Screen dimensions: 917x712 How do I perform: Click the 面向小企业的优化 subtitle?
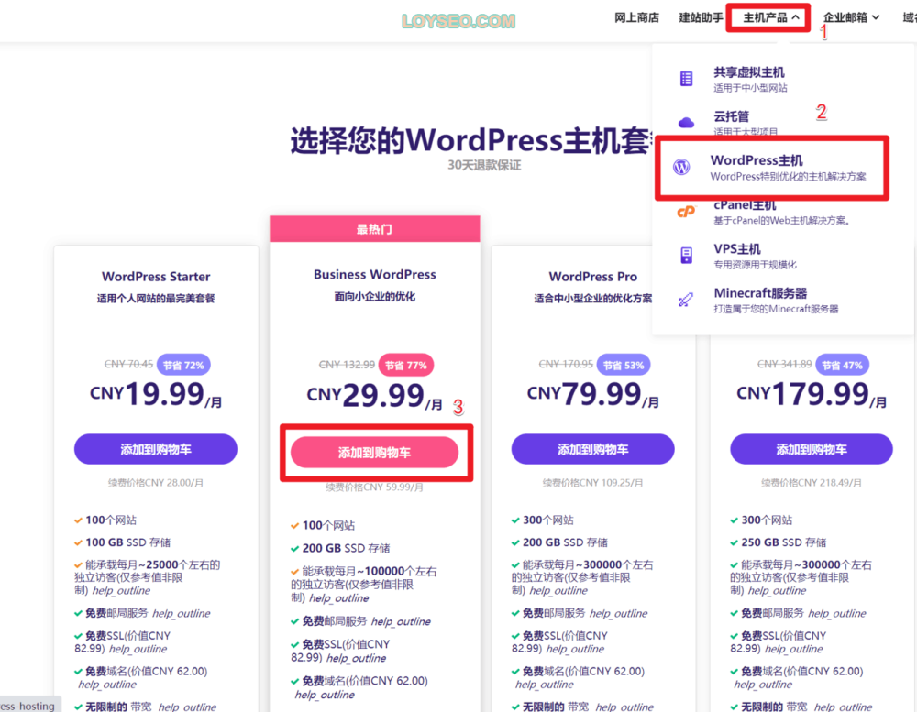pyautogui.click(x=374, y=297)
